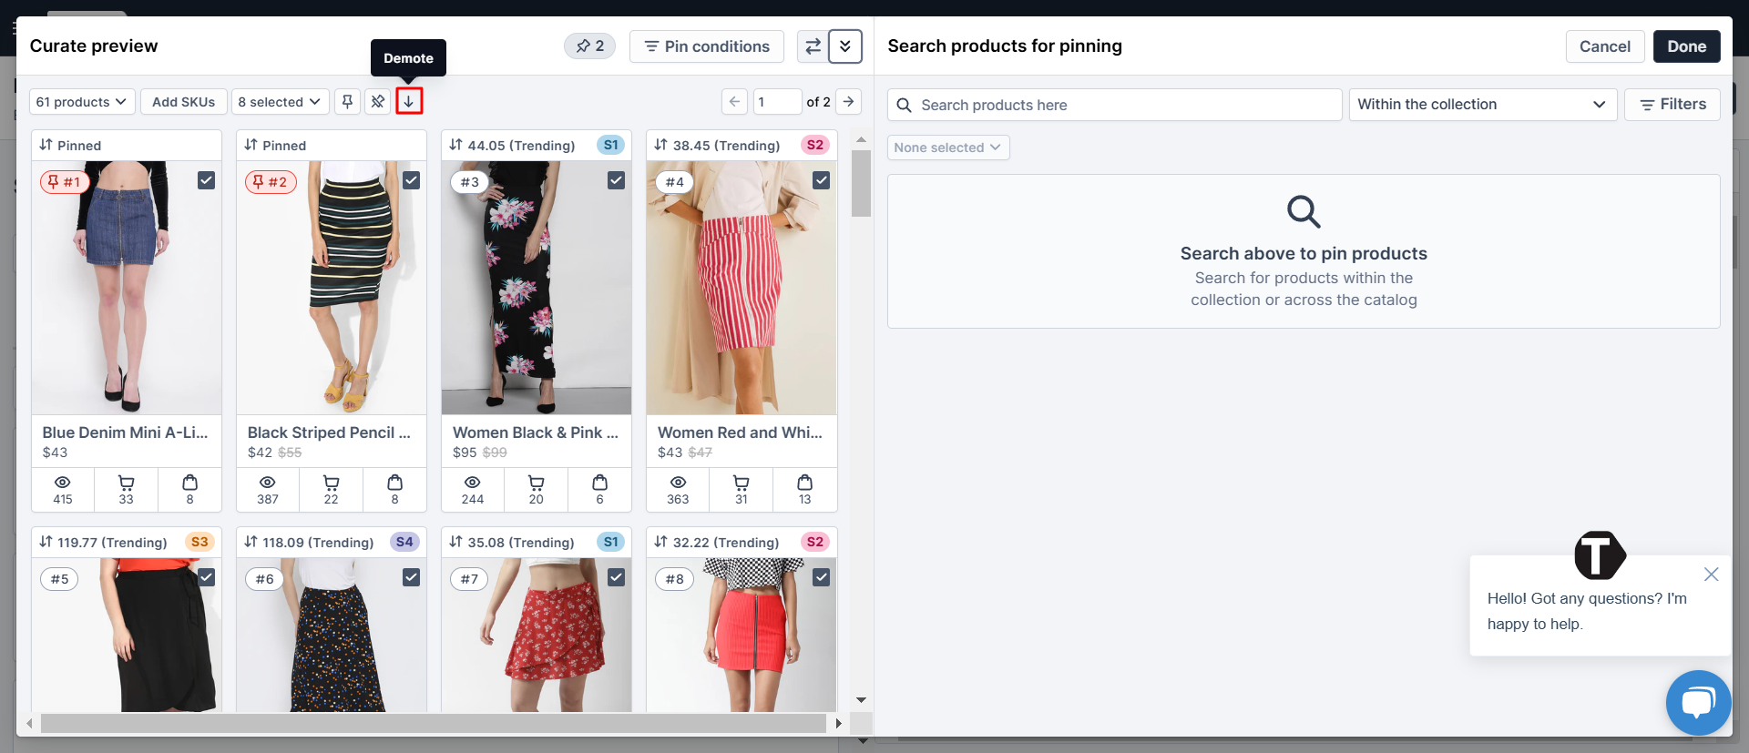The height and width of the screenshot is (753, 1749).
Task: Click the Women Red and White skirt thumbnail
Action: [742, 288]
